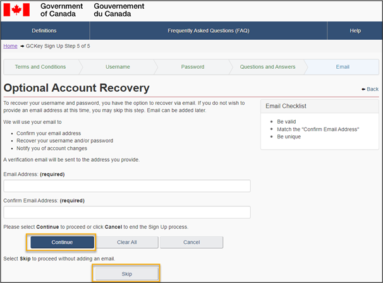The width and height of the screenshot is (383, 283).
Task: Go Back using the Back link
Action: point(370,89)
